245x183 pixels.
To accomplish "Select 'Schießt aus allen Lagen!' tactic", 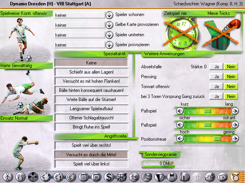I will 91,72.
